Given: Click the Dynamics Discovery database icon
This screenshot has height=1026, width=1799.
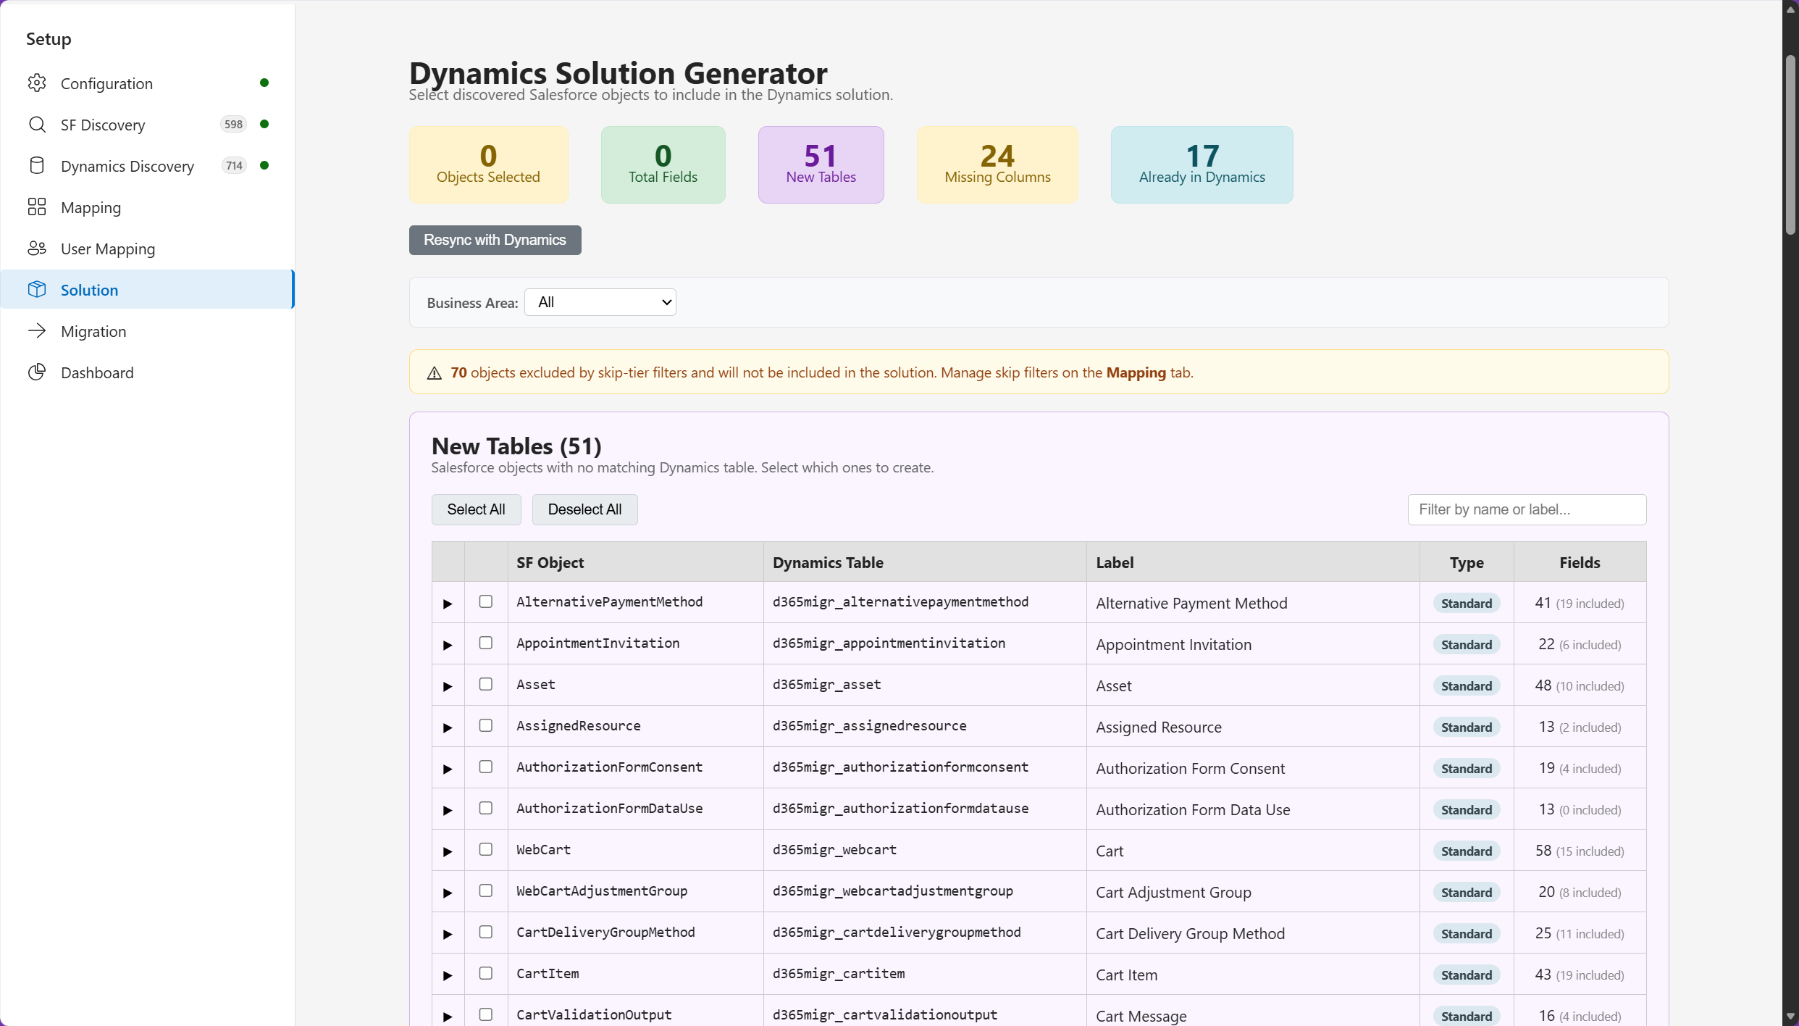Looking at the screenshot, I should click(x=37, y=166).
